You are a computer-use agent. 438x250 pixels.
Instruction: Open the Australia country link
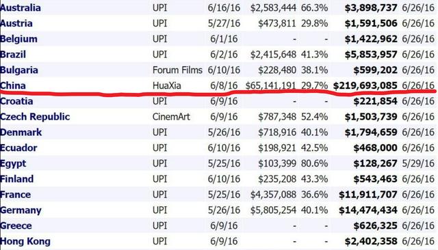21,8
